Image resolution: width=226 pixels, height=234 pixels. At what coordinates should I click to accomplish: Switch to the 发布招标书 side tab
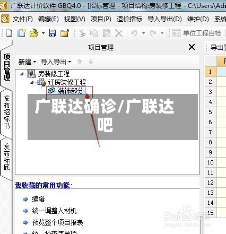(x=7, y=112)
